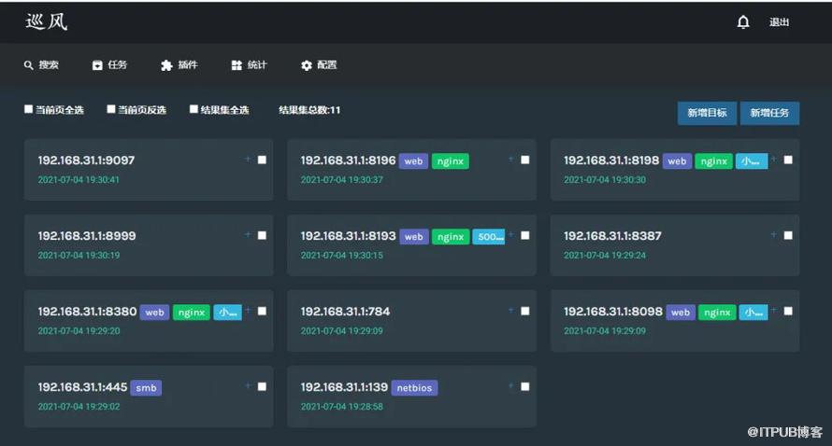Click plus icon on 192.168.31.1:9097 card

tap(248, 159)
